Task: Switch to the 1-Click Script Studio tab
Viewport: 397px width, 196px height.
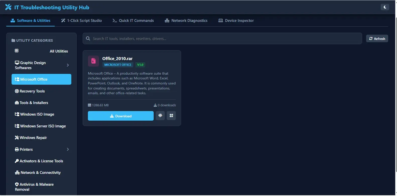Action: [81, 21]
